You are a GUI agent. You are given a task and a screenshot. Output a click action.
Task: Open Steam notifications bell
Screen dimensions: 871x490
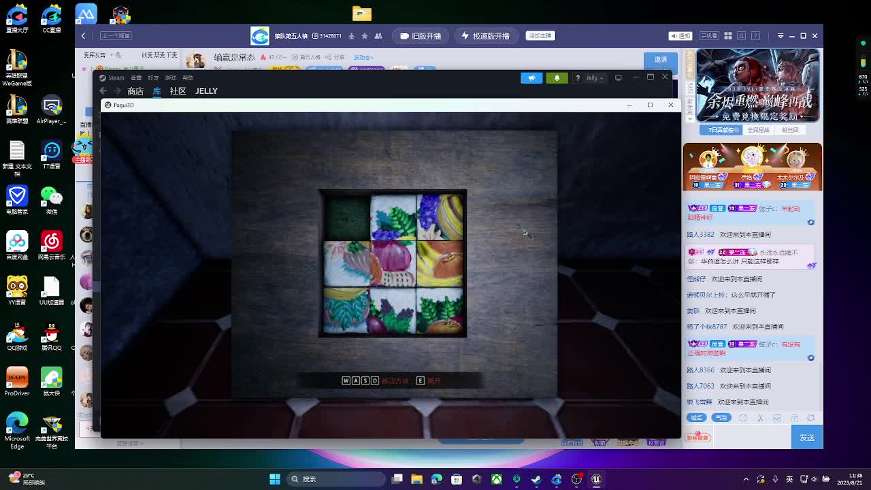pos(557,78)
